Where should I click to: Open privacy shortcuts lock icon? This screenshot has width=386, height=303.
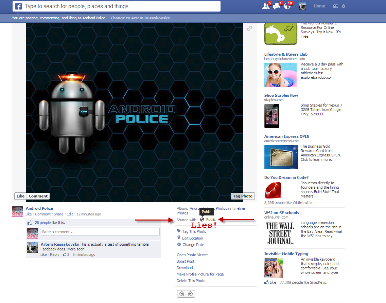pos(335,6)
